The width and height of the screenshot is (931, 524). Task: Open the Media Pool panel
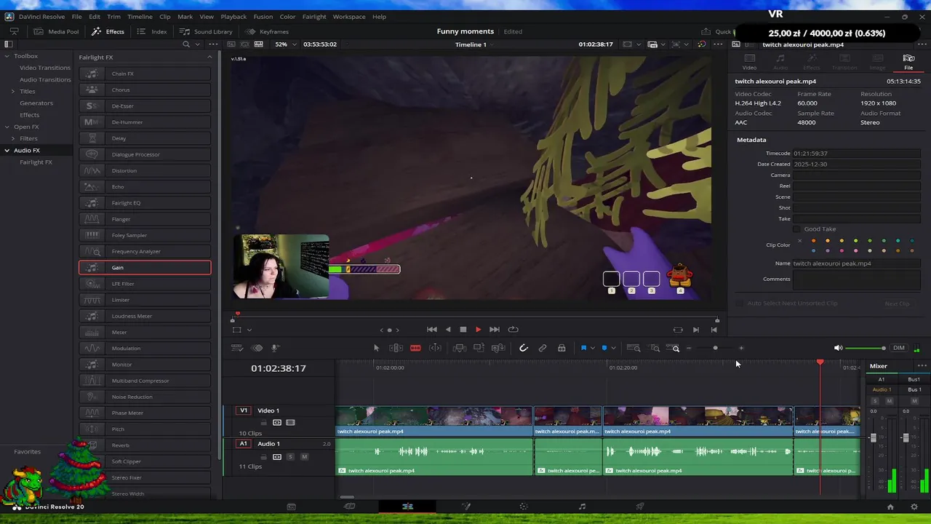[56, 31]
